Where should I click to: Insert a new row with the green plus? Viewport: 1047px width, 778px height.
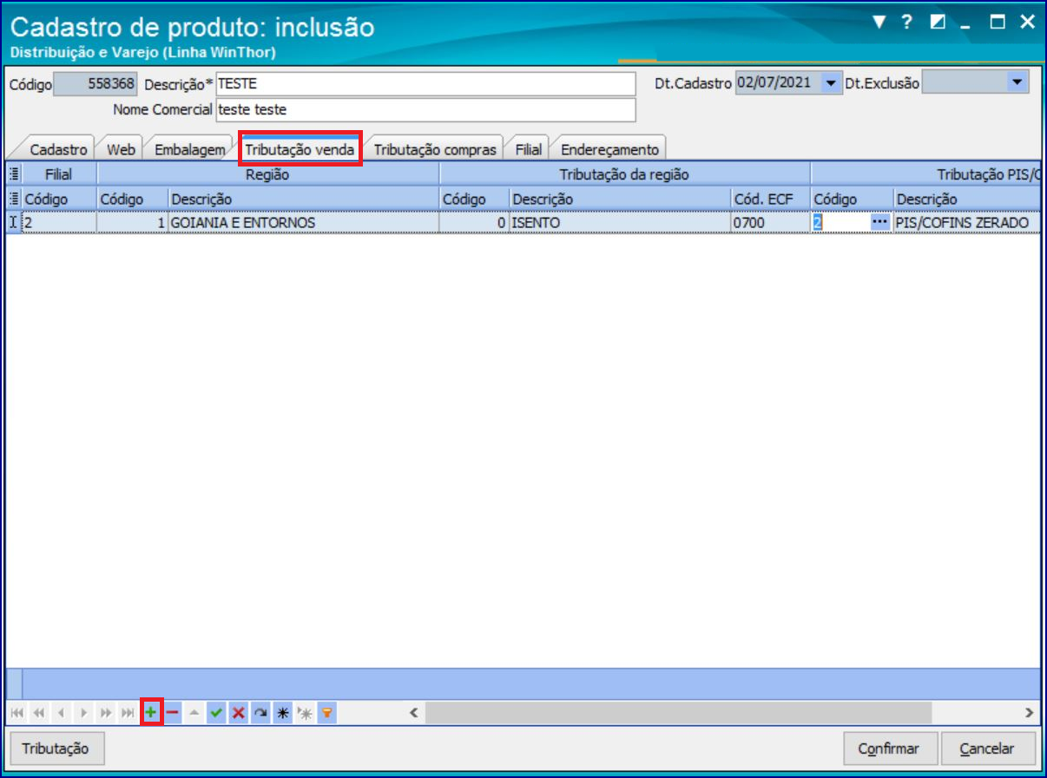click(151, 713)
